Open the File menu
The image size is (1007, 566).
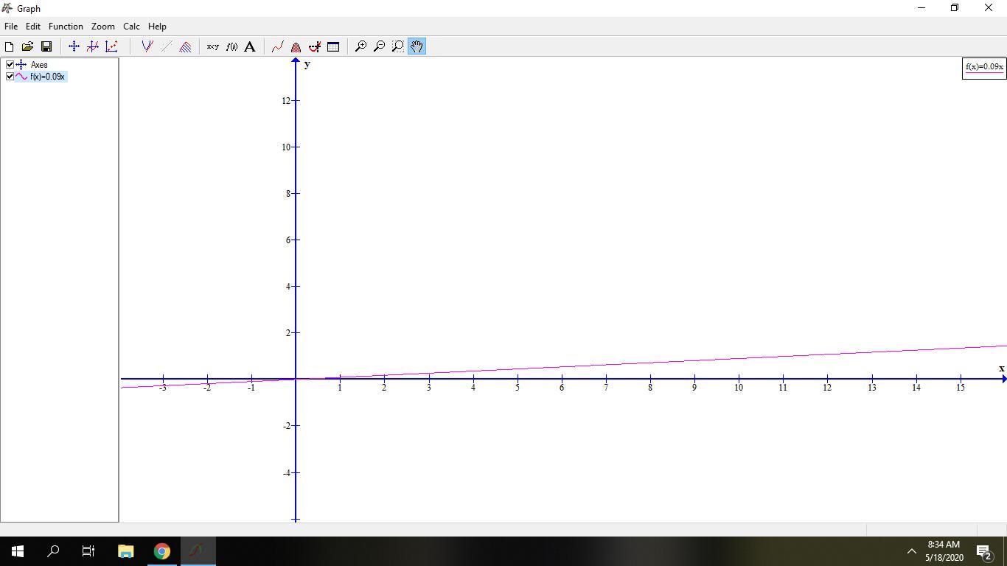(11, 27)
